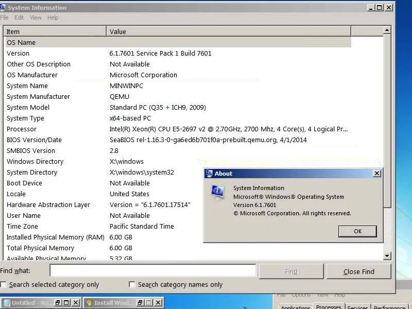This screenshot has height=309, width=412.
Task: Click the System Information title bar icon
Action: click(x=3, y=8)
